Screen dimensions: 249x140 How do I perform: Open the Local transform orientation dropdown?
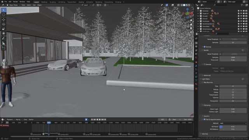86,5
